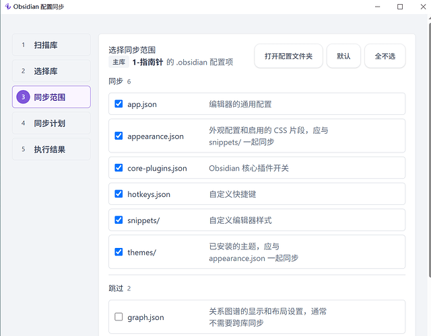Click description Obsidian 核心插件开关
This screenshot has height=336, width=431.
pyautogui.click(x=248, y=168)
